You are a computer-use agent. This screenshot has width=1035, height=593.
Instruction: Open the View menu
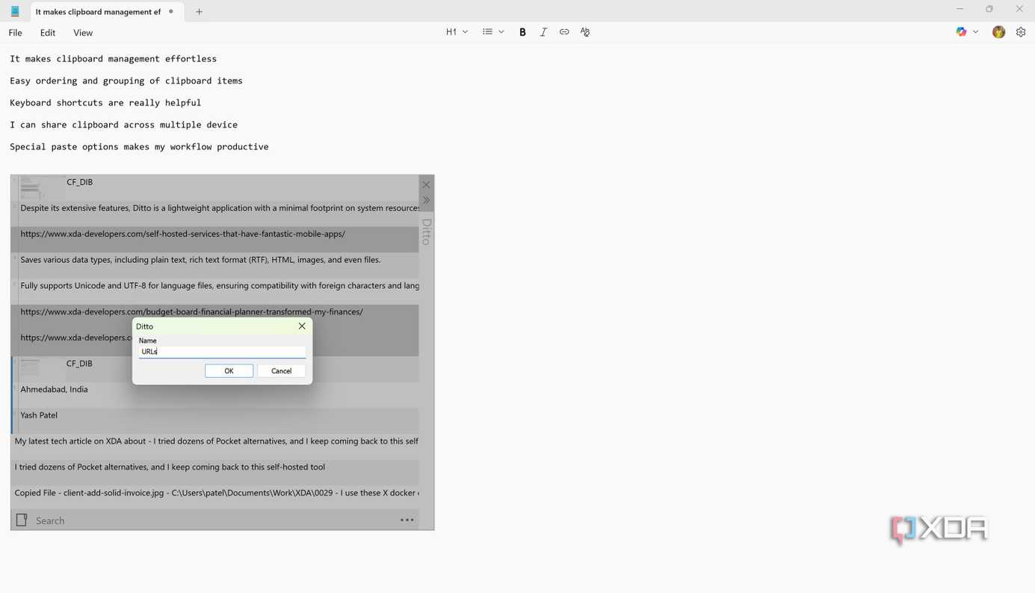click(83, 33)
